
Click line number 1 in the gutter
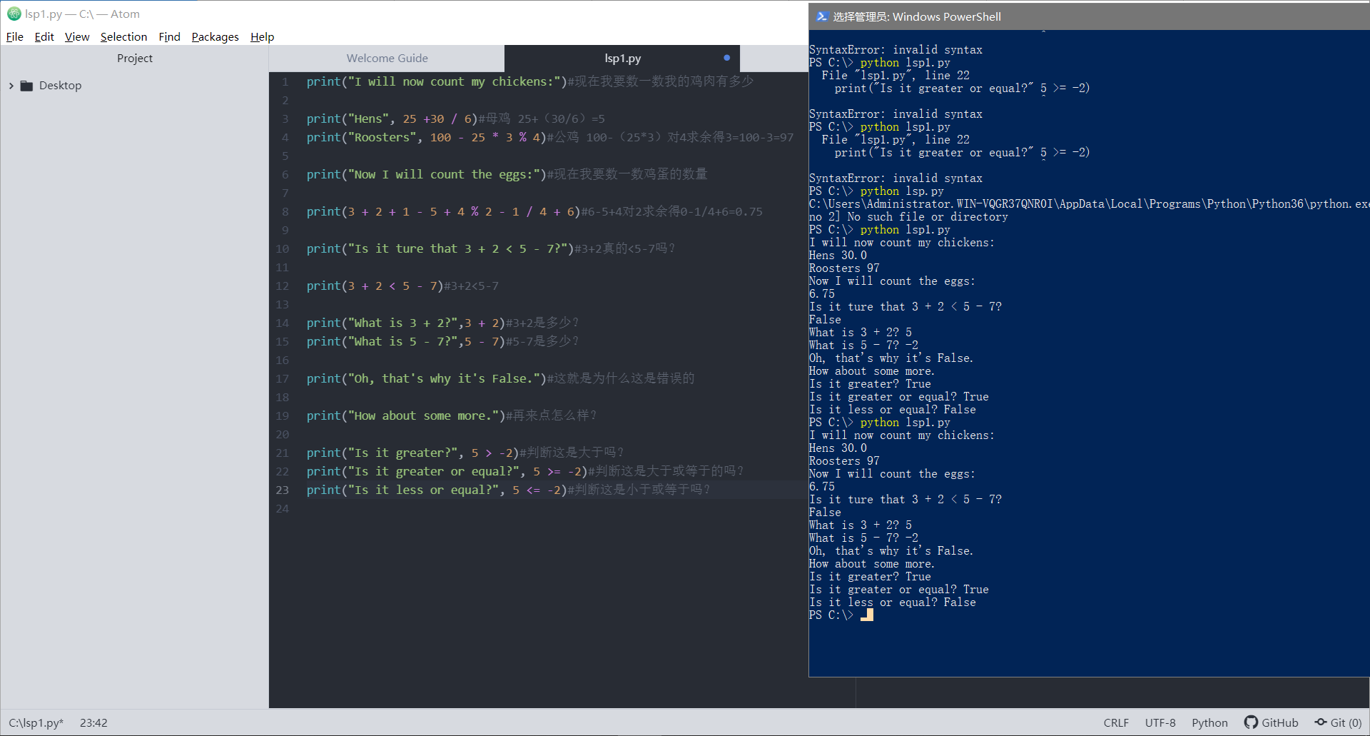[x=285, y=82]
